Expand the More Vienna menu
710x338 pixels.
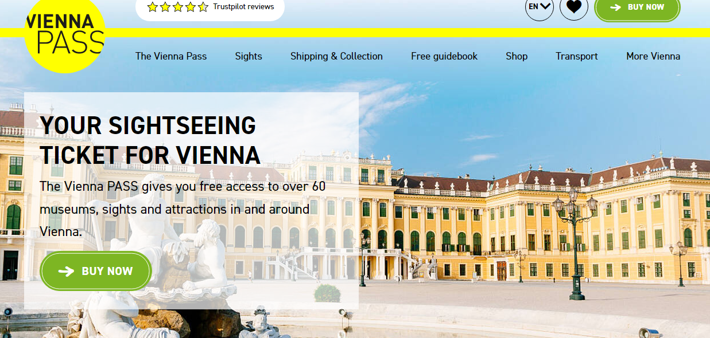(x=653, y=56)
